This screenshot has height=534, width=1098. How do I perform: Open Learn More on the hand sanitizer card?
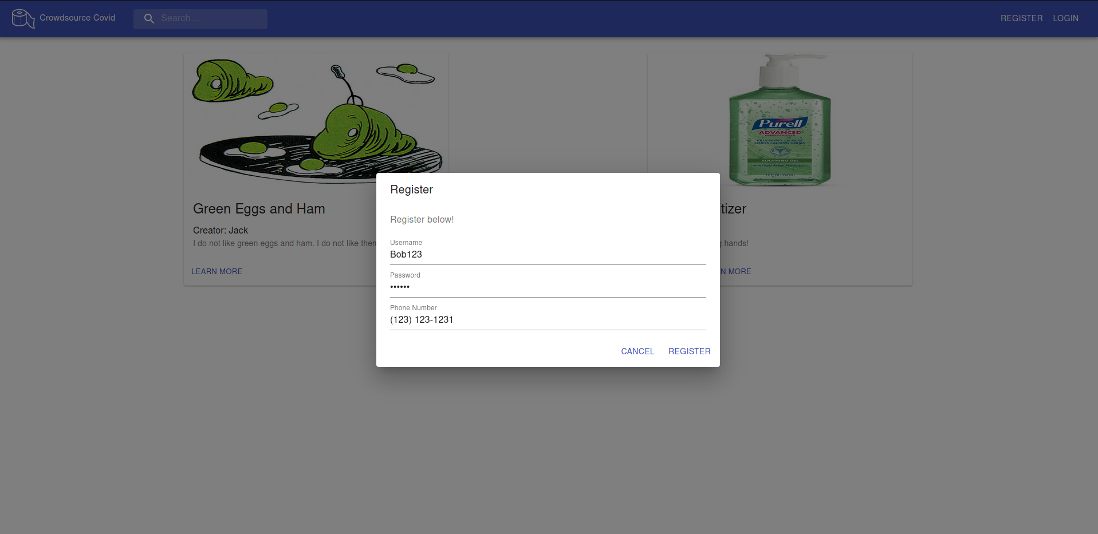coord(735,271)
